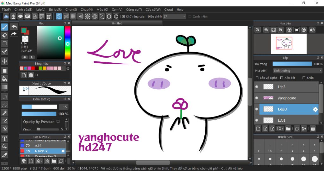Select the Fill rectangle tool
The height and width of the screenshot is (171, 324).
tap(4, 71)
